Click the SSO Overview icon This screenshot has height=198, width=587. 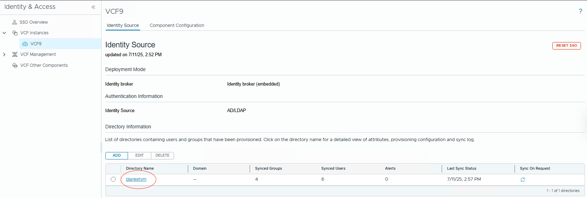point(14,22)
